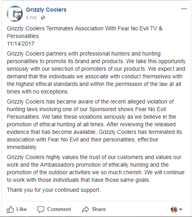
Task: Click the globe public privacy icon
Action: pyautogui.click(x=43, y=18)
